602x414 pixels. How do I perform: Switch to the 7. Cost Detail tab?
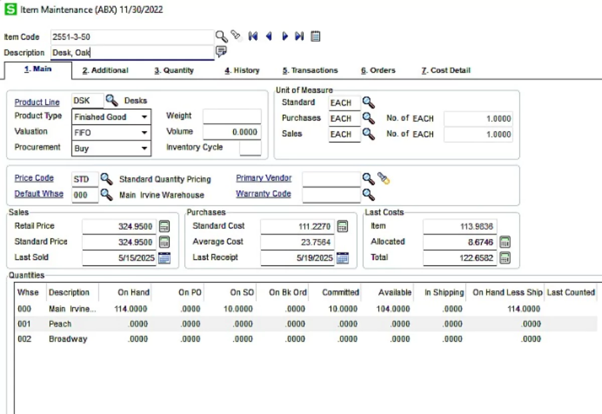pyautogui.click(x=446, y=71)
